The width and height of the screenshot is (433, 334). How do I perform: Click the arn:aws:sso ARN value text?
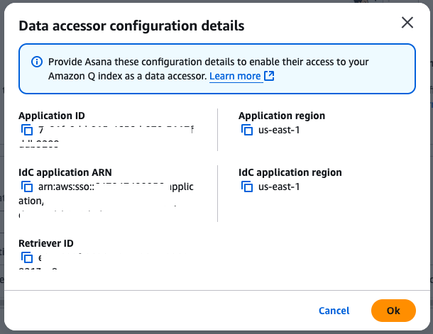(67, 187)
